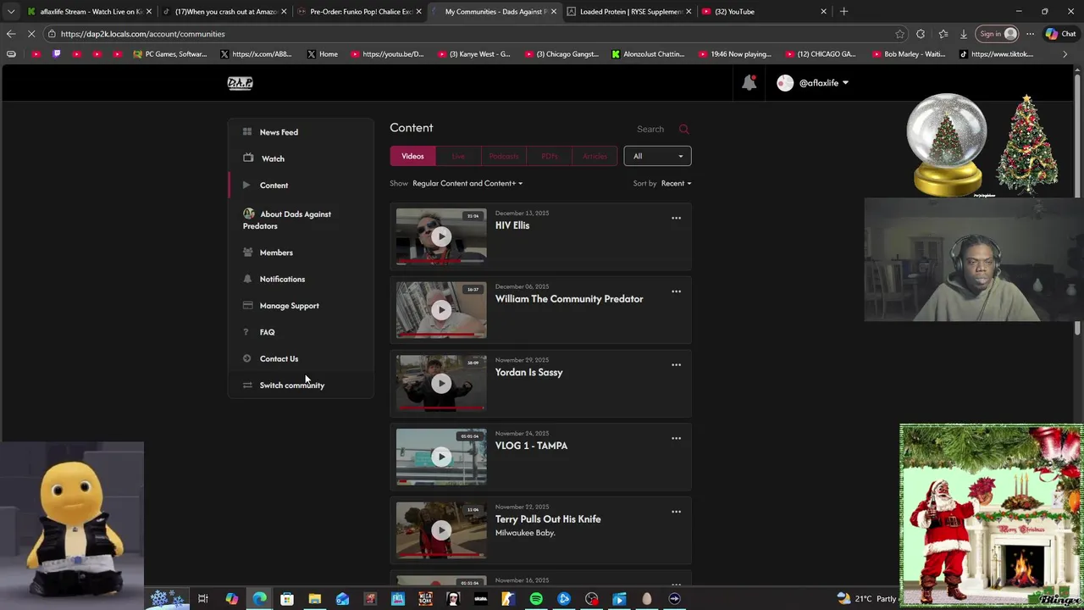
Task: Open a new browser tab
Action: coord(843,12)
